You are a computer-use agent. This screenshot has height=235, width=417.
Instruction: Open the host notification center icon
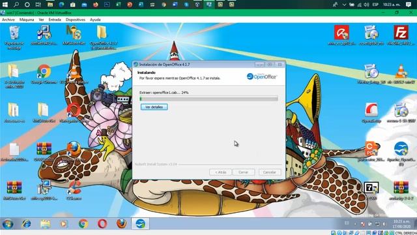(409, 5)
